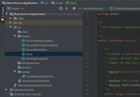Collapse the testing package
140x97 pixels.
[15, 72]
